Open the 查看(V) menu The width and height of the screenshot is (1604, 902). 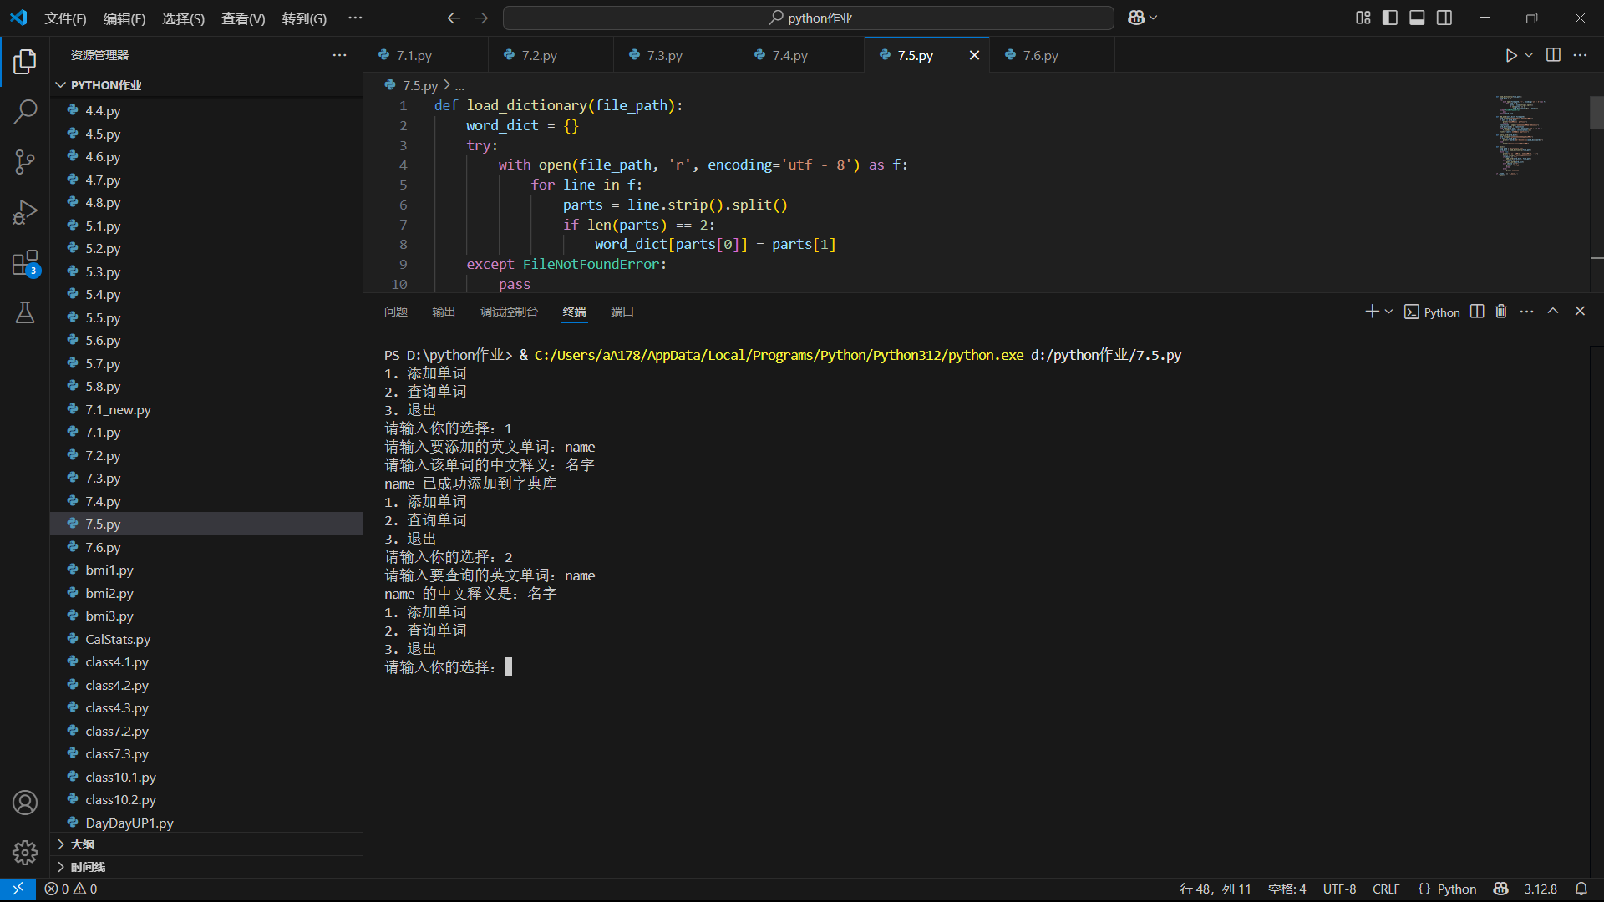point(242,18)
